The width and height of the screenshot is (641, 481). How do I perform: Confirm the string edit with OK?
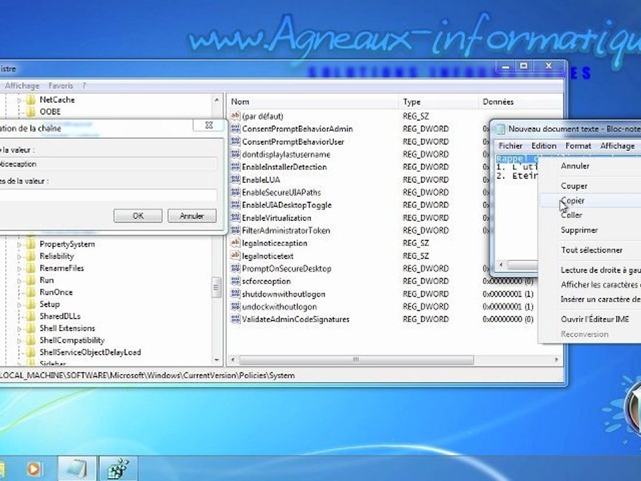click(138, 216)
